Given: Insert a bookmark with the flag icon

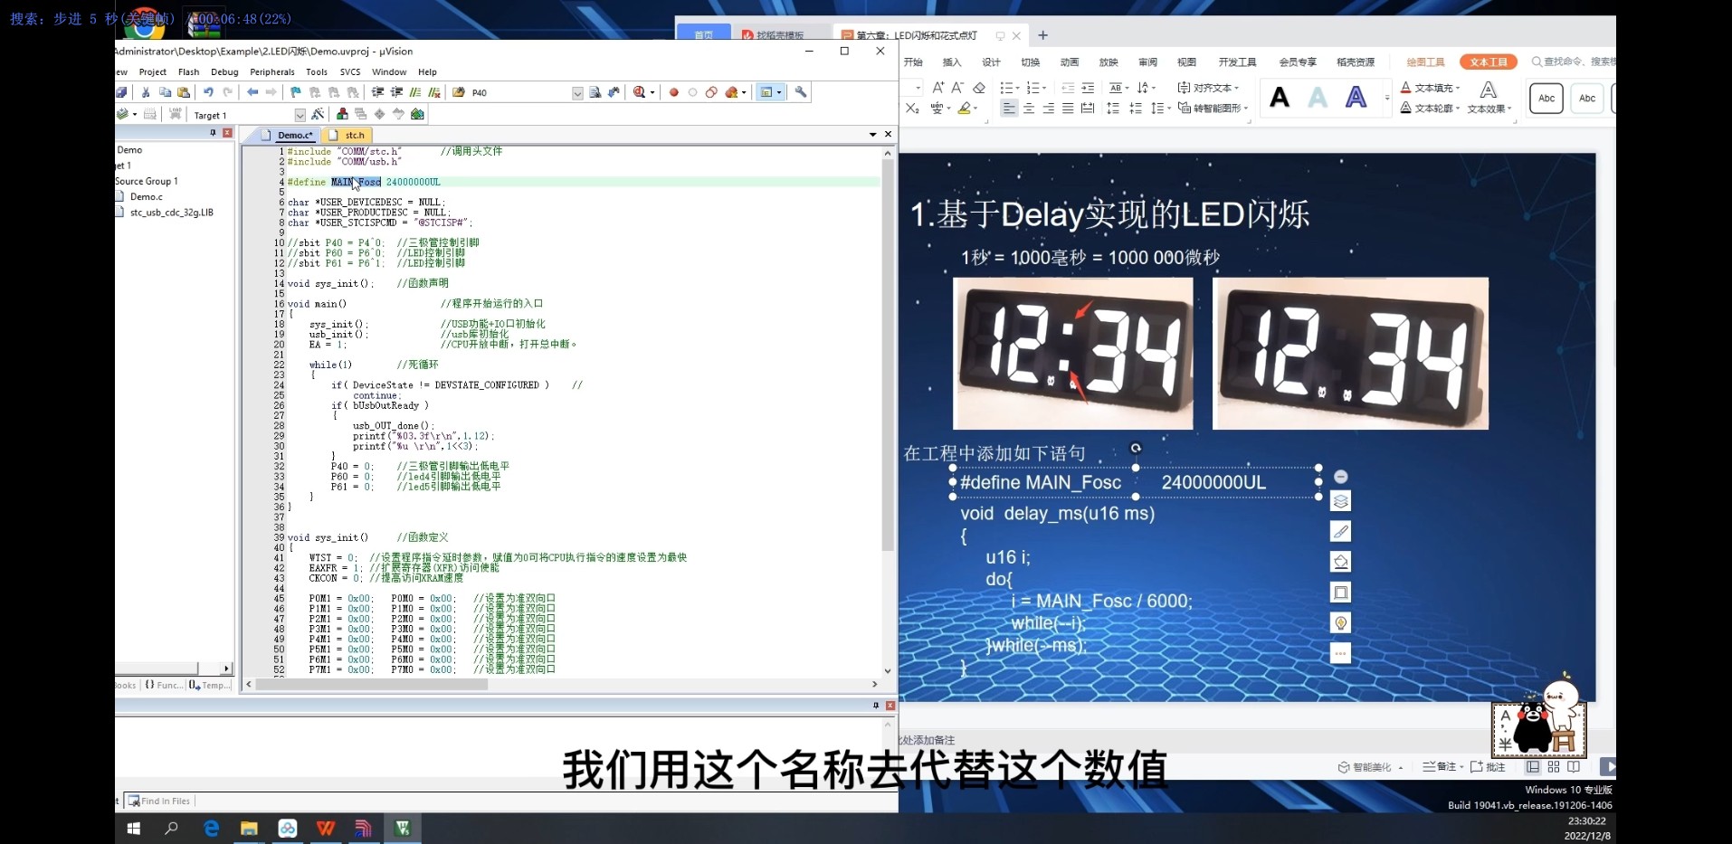Looking at the screenshot, I should tap(295, 92).
